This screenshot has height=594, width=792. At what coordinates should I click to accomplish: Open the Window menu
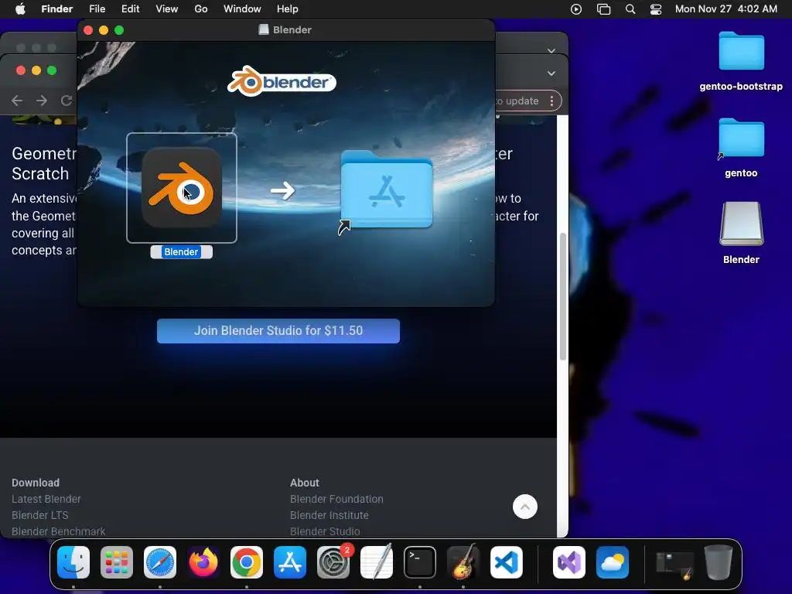tap(242, 9)
